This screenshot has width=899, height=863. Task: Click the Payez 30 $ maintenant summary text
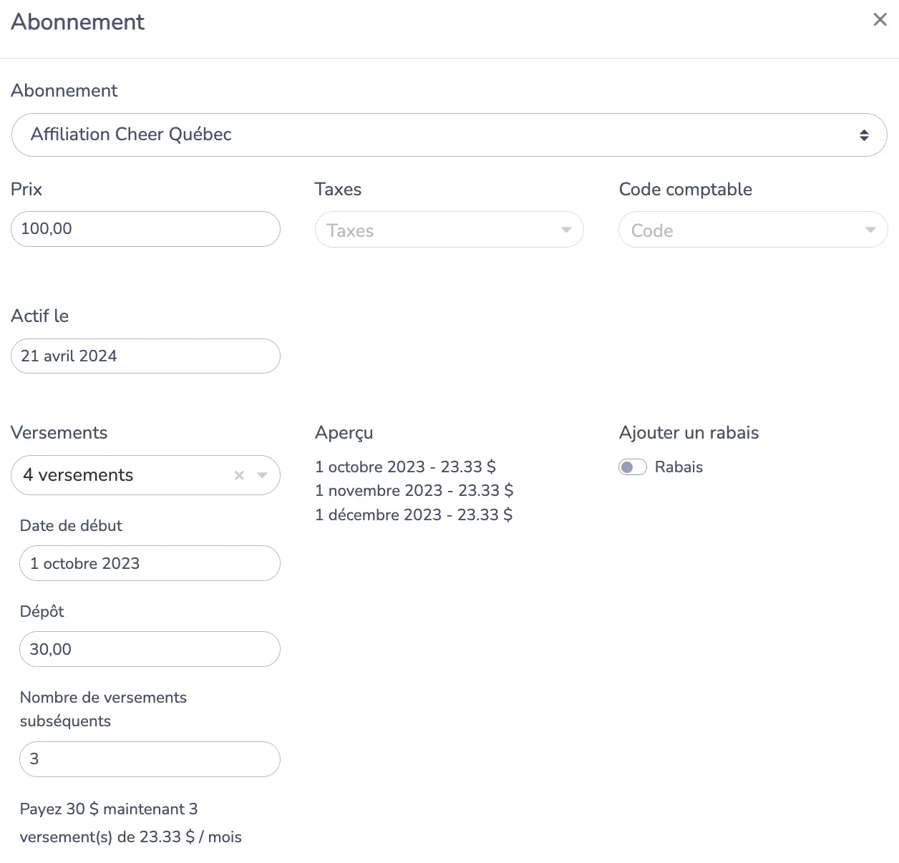131,823
